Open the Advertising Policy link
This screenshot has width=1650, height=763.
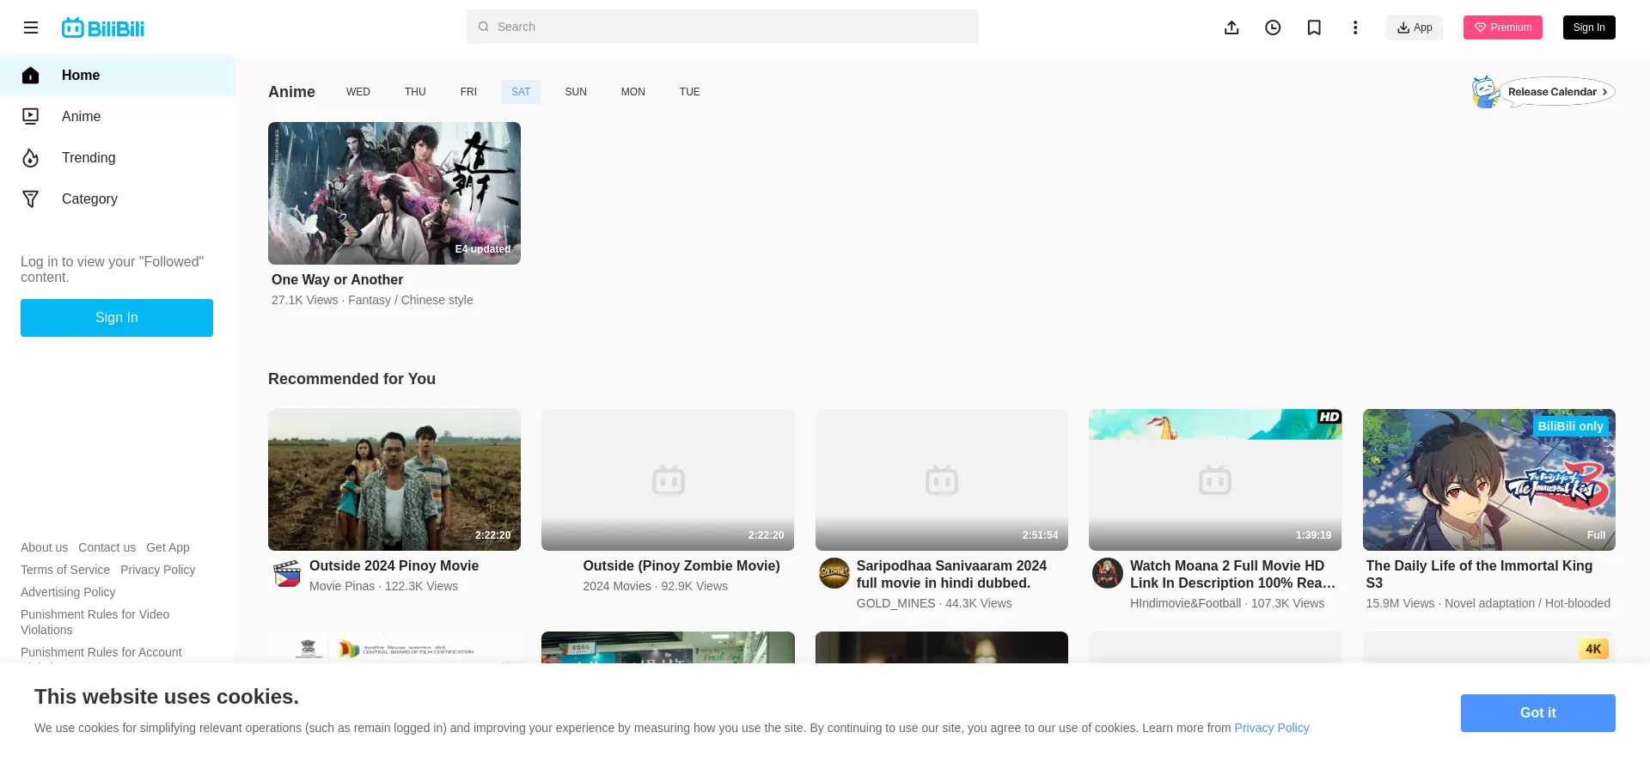pos(68,593)
